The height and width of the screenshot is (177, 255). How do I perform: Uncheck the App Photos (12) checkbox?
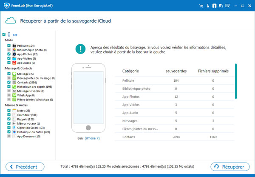(9, 54)
